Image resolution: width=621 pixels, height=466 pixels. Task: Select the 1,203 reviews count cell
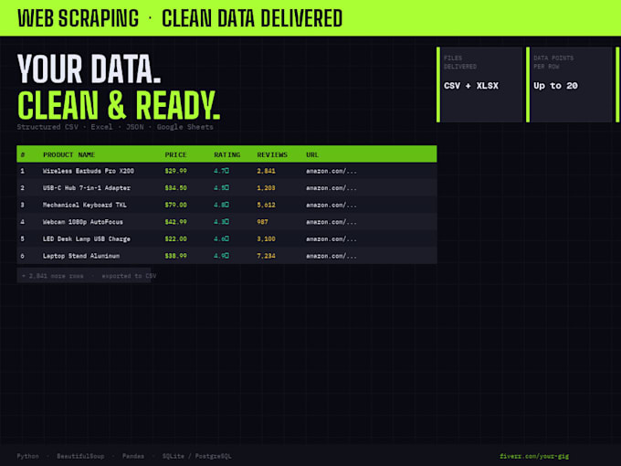click(266, 188)
